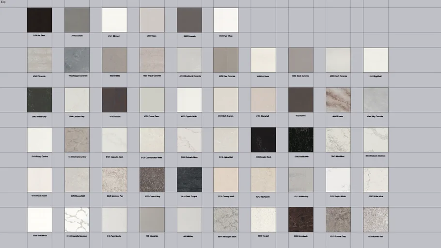Select the 3100 Jet Black swatch
The height and width of the screenshot is (248, 441).
pos(39,20)
